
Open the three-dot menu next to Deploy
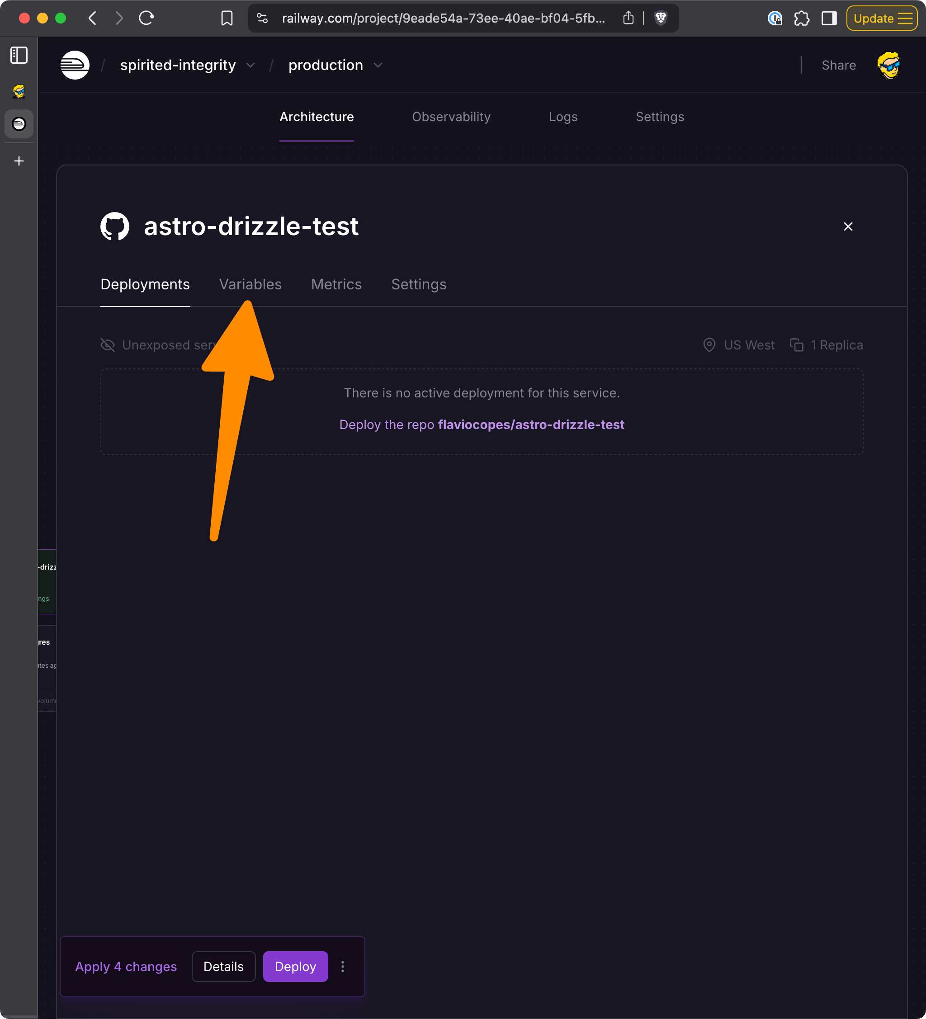[343, 967]
